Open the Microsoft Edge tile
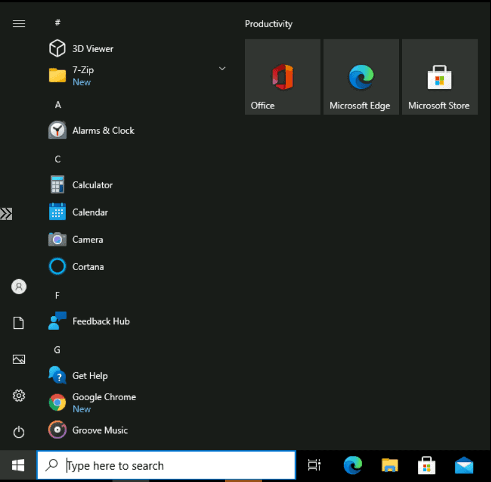This screenshot has width=491, height=482. tap(361, 77)
